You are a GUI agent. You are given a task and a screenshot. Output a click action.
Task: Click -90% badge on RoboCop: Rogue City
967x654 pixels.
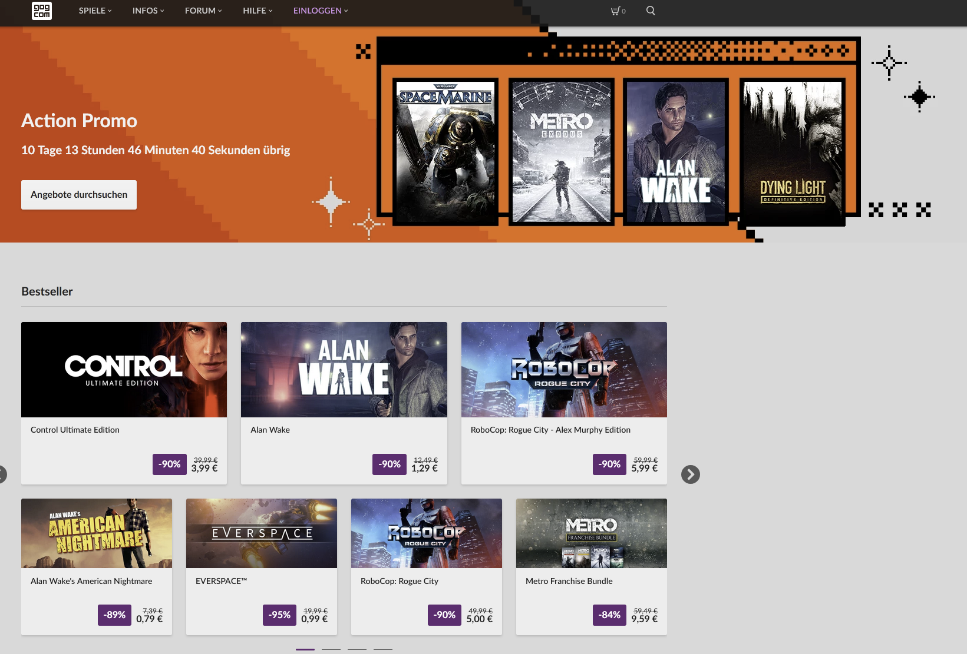(x=445, y=615)
